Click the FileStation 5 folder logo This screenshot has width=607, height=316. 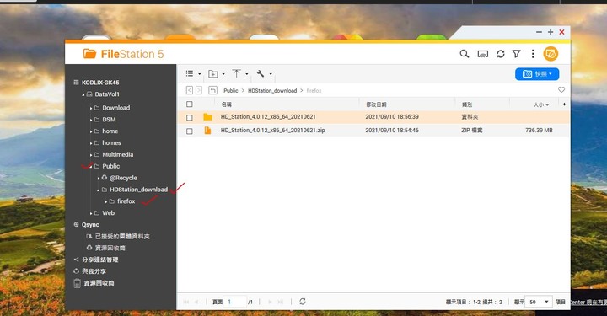click(x=89, y=54)
